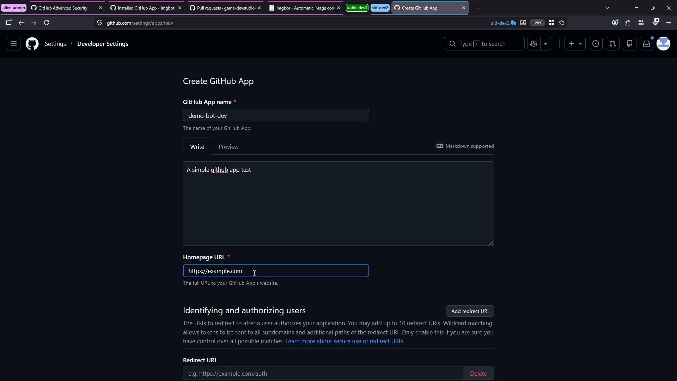This screenshot has width=677, height=381.
Task: Reset the 120% zoom level indicator
Action: pos(538,23)
